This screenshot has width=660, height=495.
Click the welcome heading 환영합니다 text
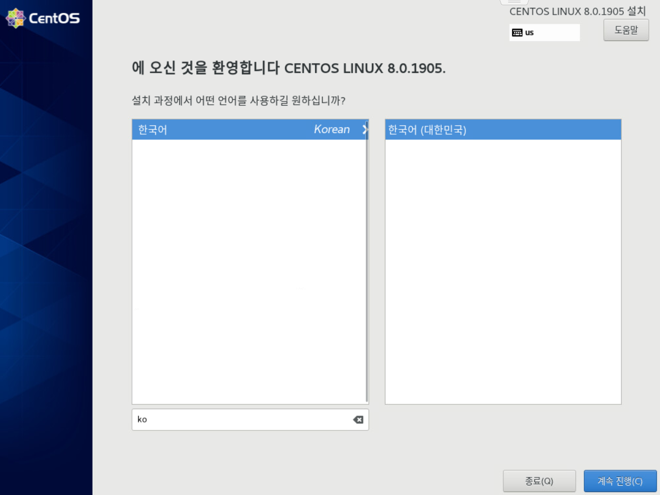[x=245, y=68]
